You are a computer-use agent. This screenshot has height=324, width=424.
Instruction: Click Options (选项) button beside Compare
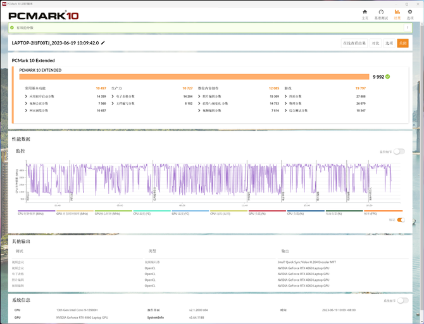389,43
